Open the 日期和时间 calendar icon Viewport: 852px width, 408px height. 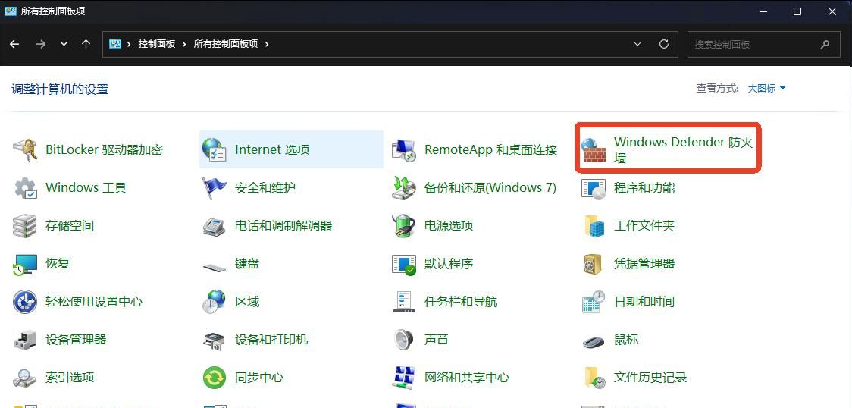(x=594, y=302)
